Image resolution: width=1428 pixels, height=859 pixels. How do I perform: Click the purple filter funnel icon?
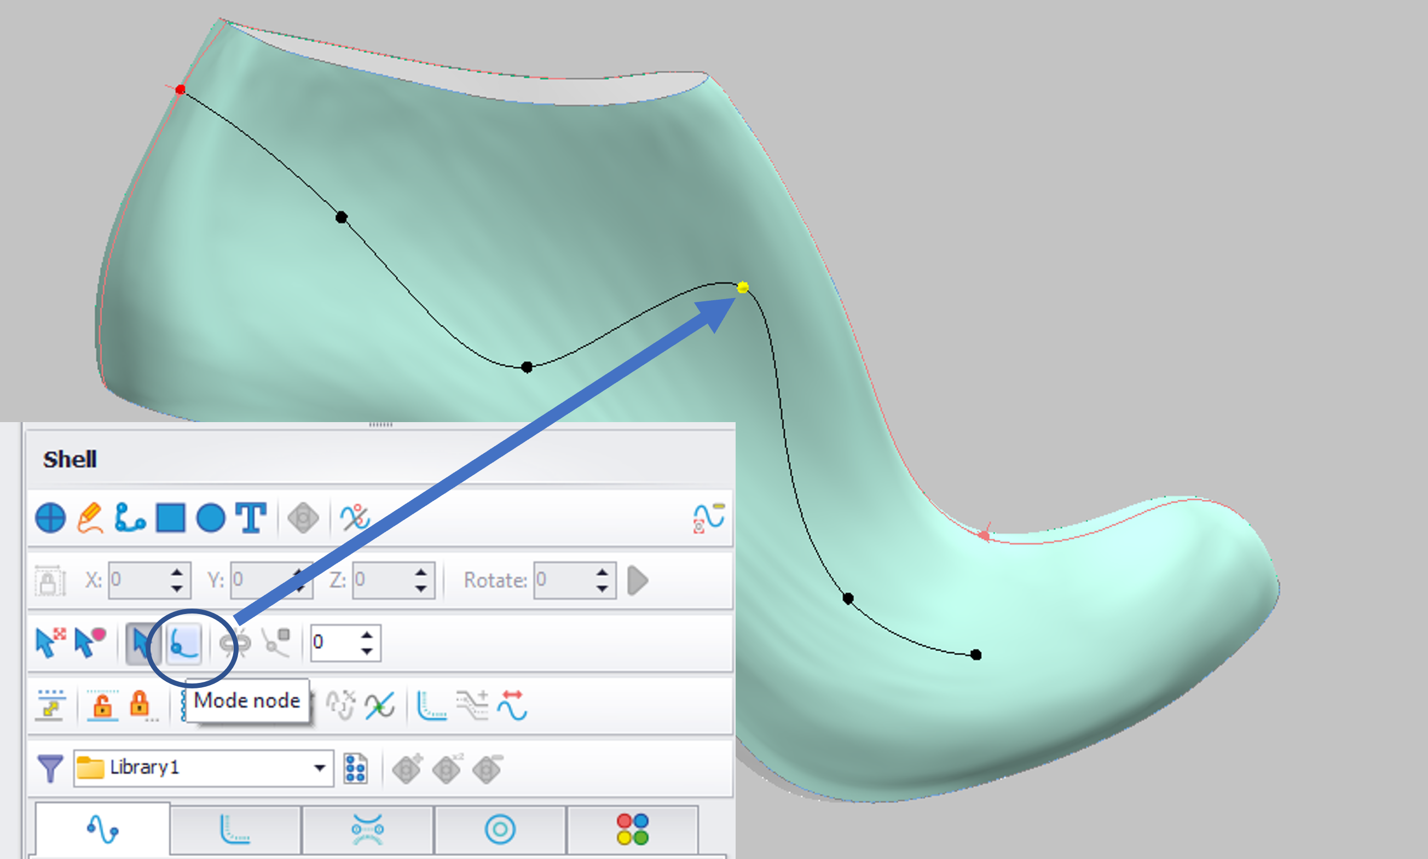tap(50, 768)
